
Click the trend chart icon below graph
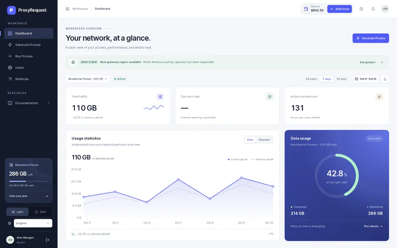tap(73, 234)
